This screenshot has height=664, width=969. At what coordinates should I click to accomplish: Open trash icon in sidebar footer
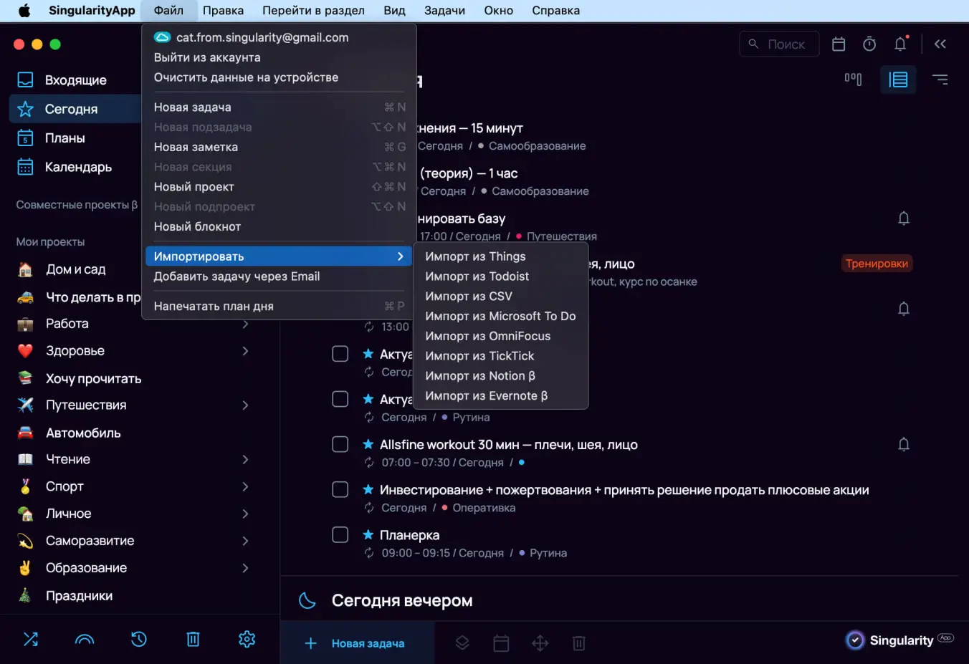click(x=193, y=639)
